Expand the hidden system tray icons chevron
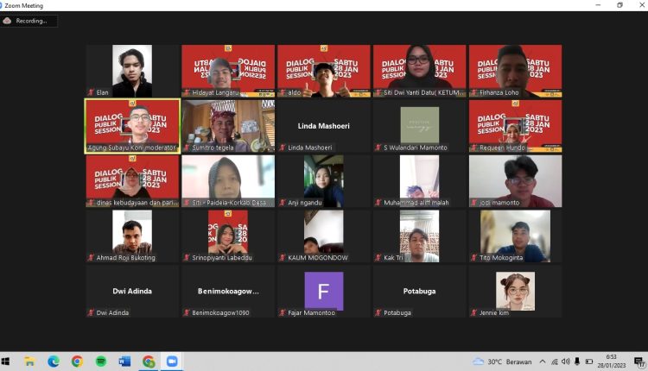The height and width of the screenshot is (371, 648). click(x=543, y=362)
